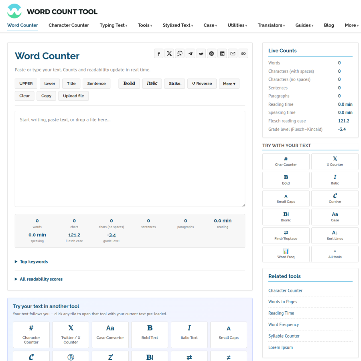Open Sort Lines tile in sidebar
The height and width of the screenshot is (361, 361).
pyautogui.click(x=335, y=235)
